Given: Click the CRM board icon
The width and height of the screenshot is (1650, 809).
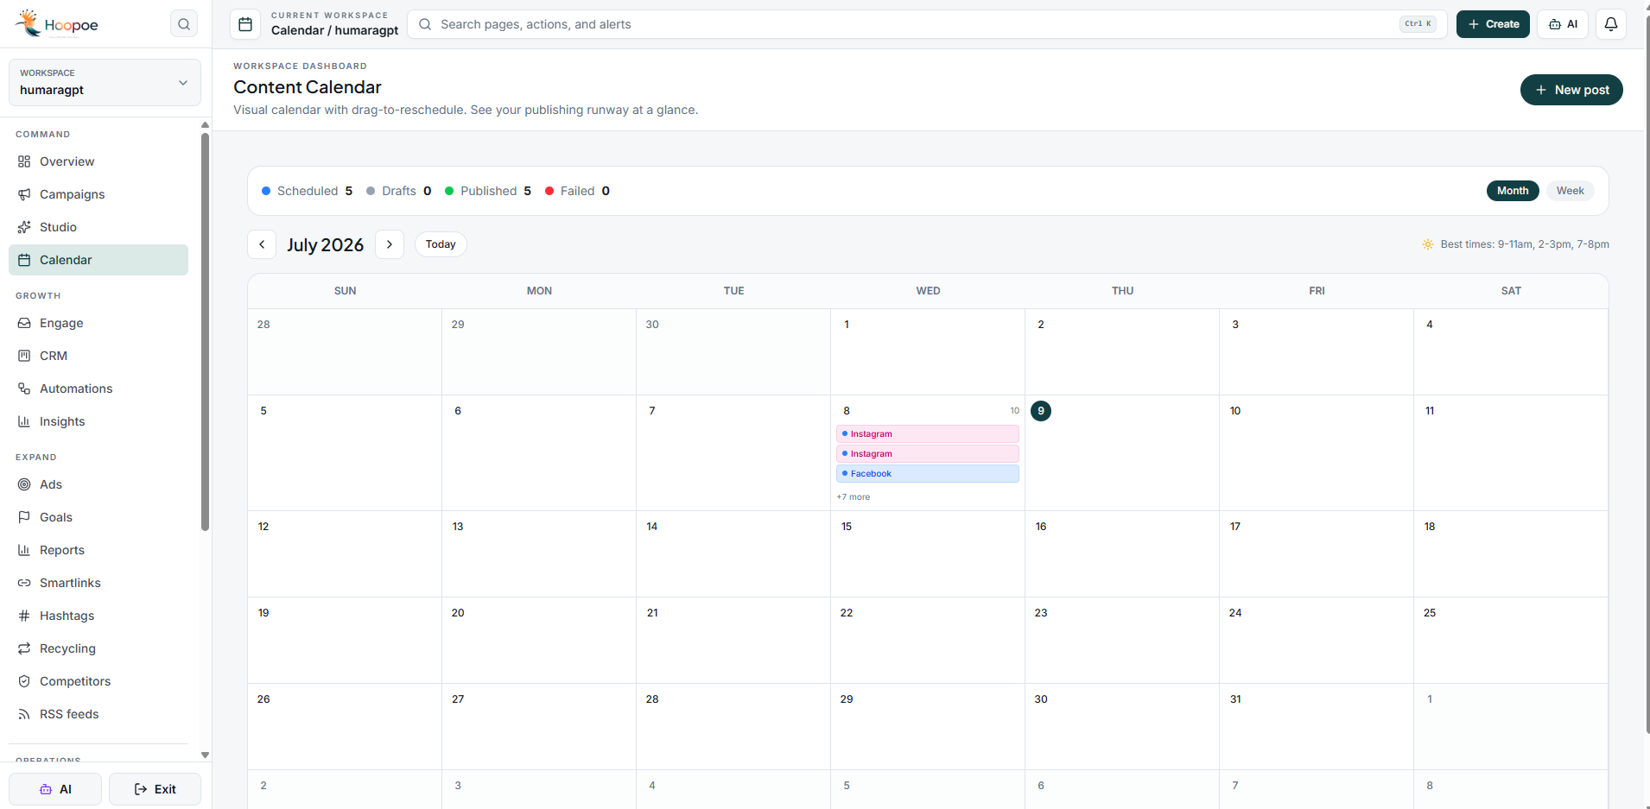Looking at the screenshot, I should [x=24, y=356].
